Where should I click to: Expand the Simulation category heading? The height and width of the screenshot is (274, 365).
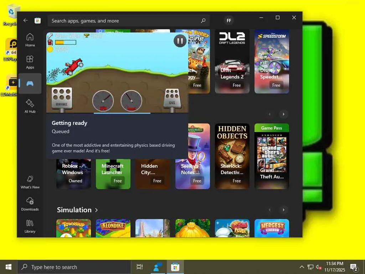(x=77, y=210)
